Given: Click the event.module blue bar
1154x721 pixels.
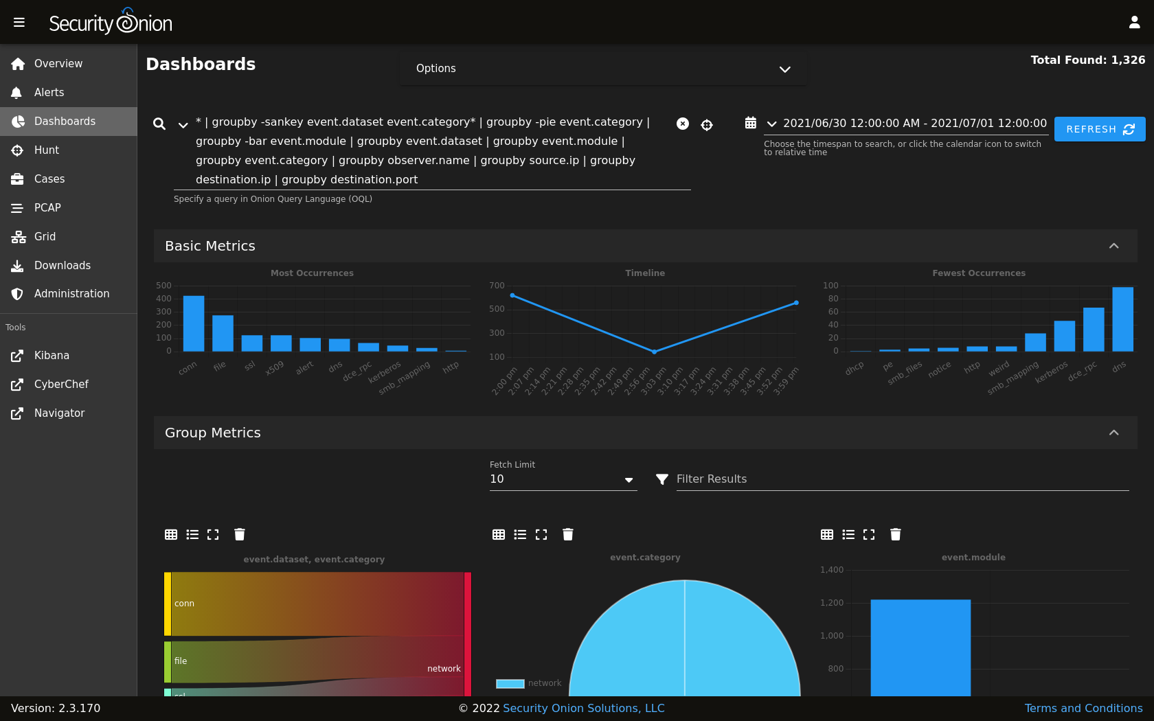Looking at the screenshot, I should (920, 648).
